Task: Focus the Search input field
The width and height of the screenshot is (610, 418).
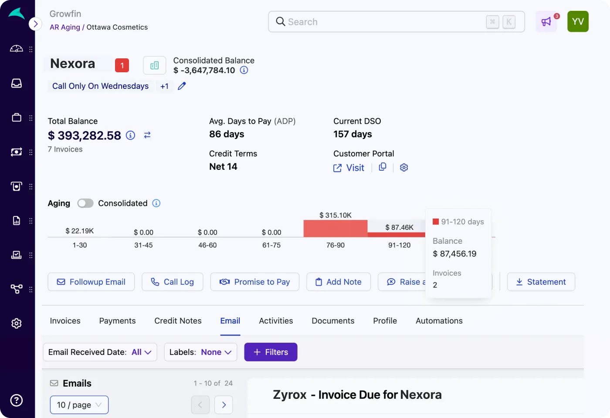Action: (x=396, y=22)
